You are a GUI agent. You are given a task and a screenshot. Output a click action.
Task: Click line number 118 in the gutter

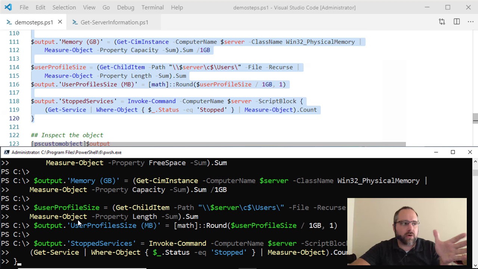tap(14, 101)
